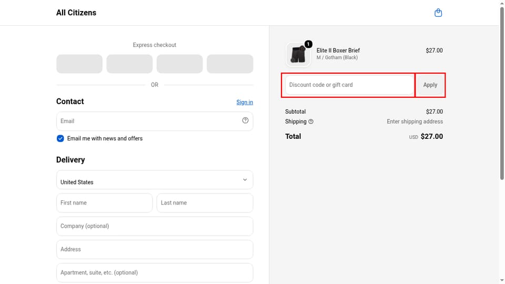Focus the Address field

click(x=155, y=249)
